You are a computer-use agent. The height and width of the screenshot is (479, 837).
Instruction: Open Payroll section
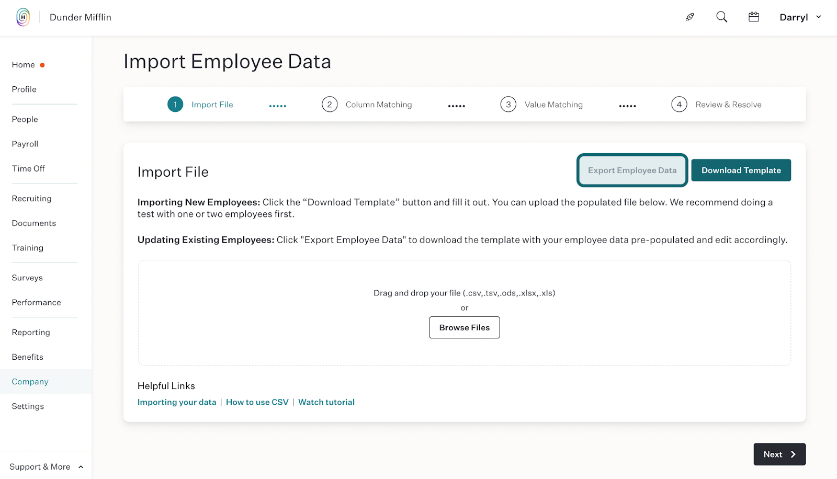click(25, 144)
